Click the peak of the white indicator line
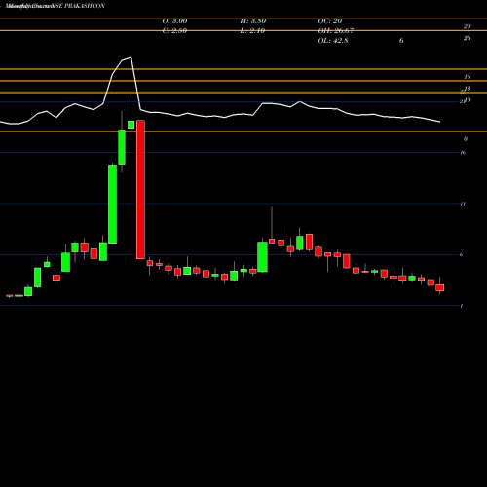This screenshot has height=487, width=487. click(131, 57)
